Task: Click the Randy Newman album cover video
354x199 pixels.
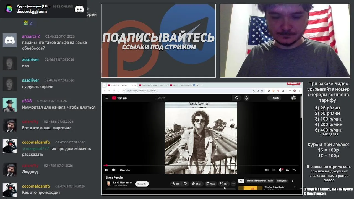Action: point(201,138)
